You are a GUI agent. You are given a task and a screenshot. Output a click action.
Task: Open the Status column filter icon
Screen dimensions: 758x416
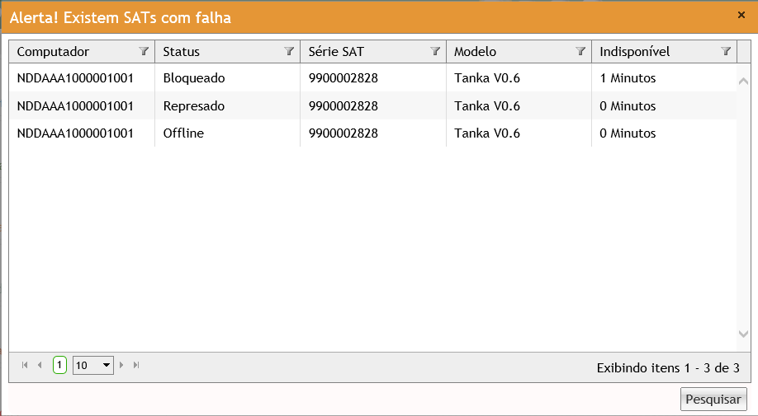[289, 51]
